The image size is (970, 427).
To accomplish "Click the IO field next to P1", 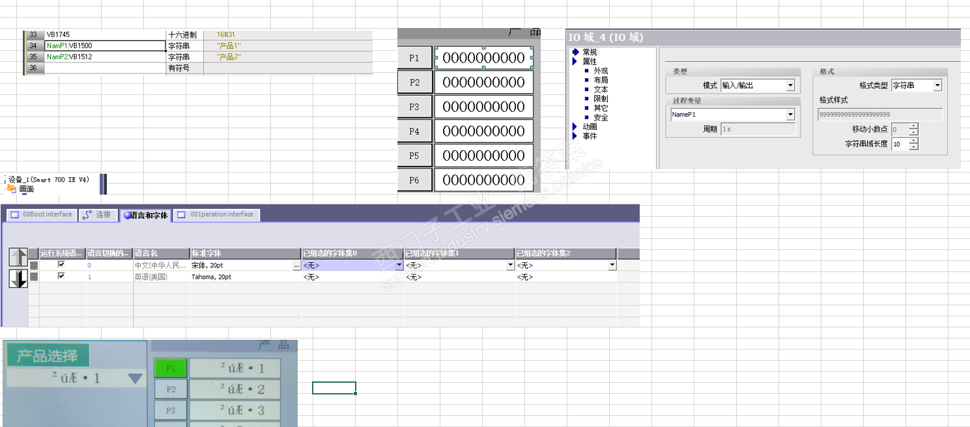I will pos(483,58).
